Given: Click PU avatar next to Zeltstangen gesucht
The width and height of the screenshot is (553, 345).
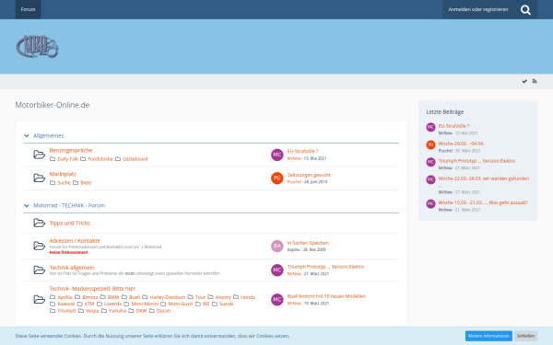Looking at the screenshot, I should pyautogui.click(x=277, y=178).
